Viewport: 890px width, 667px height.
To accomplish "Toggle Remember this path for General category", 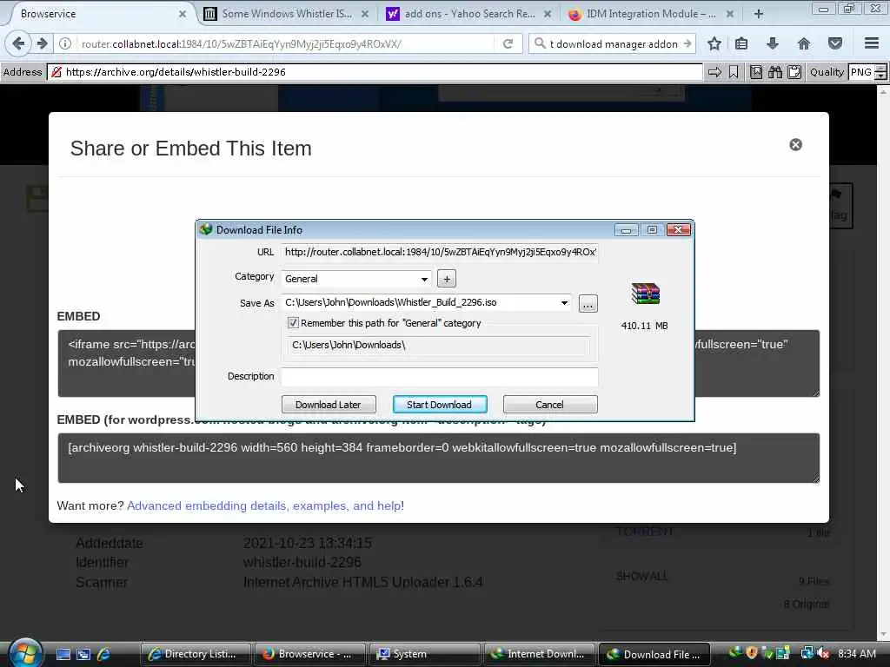I will (293, 323).
